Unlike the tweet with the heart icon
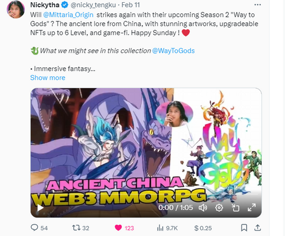285x236 pixels. point(118,228)
